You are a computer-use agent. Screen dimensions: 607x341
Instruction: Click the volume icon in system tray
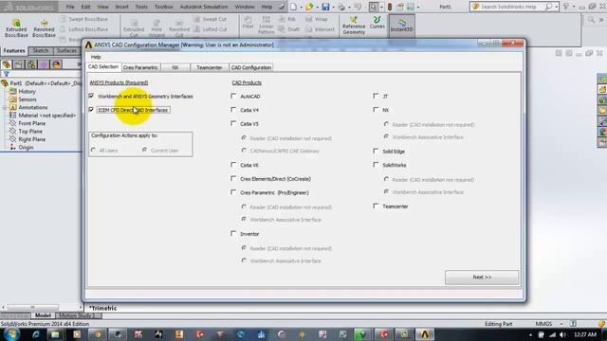(x=562, y=334)
